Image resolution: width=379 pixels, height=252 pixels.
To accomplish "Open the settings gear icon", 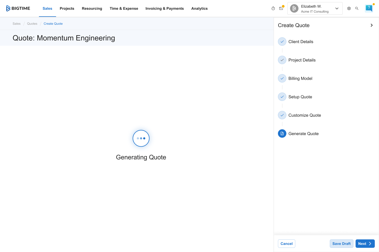I will 349,8.
